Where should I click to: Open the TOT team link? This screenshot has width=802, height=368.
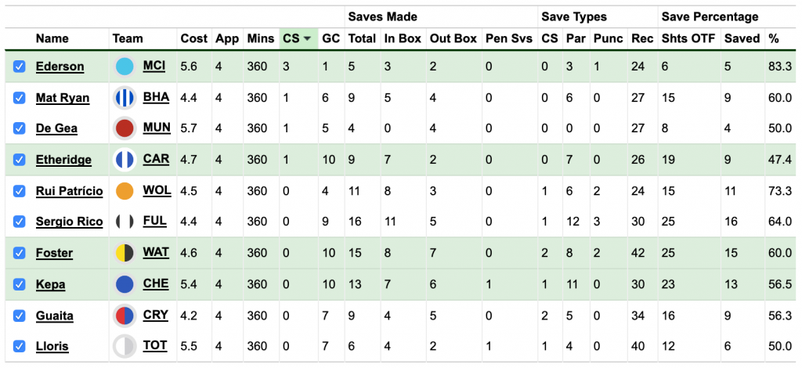(x=155, y=346)
